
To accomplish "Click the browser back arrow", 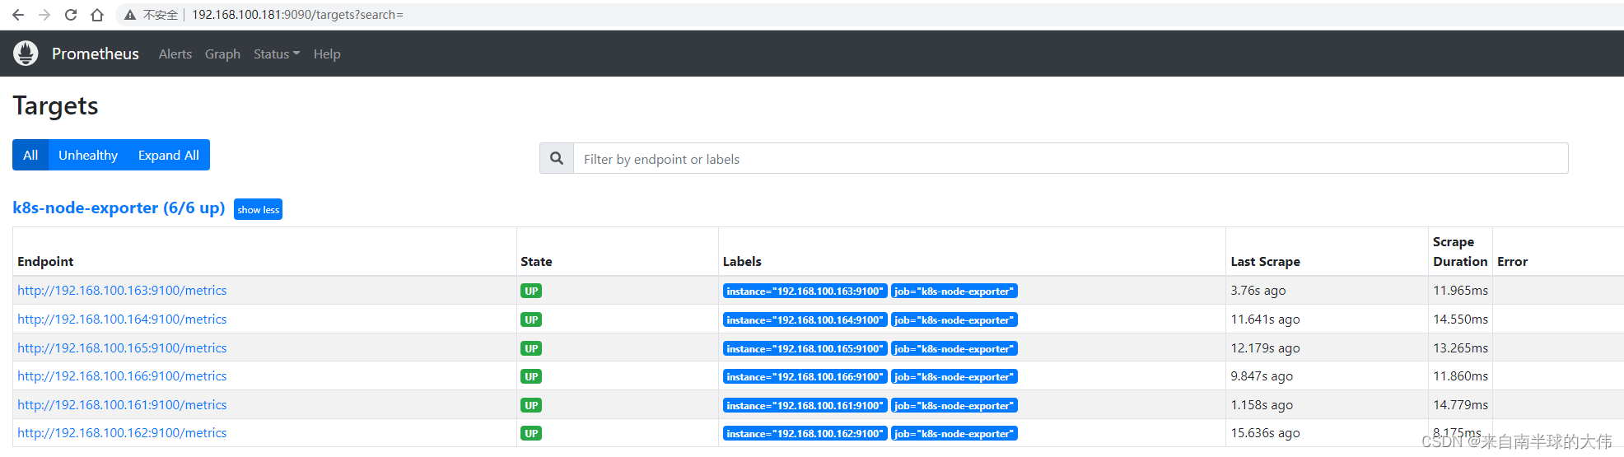I will point(18,15).
